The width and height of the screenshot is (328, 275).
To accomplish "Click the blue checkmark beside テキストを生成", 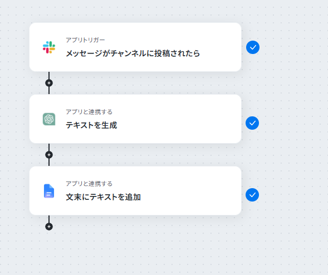I will click(252, 123).
